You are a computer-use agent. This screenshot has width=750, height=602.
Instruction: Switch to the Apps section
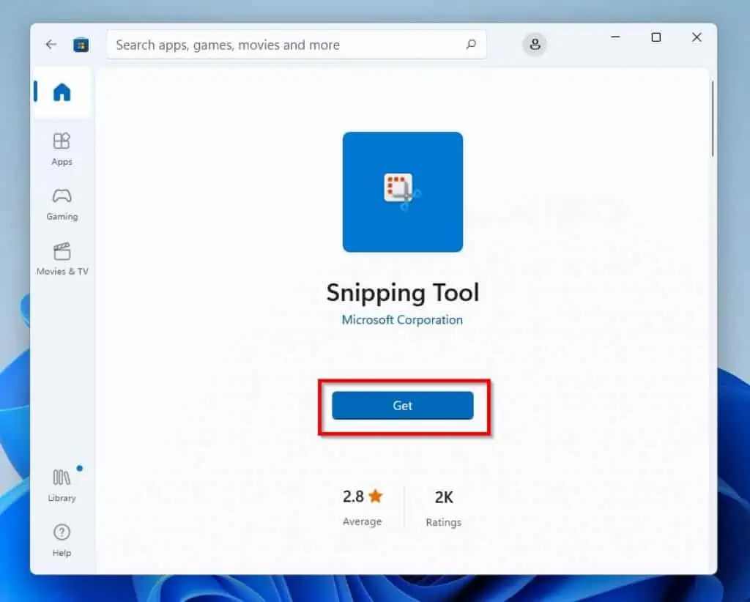62,141
